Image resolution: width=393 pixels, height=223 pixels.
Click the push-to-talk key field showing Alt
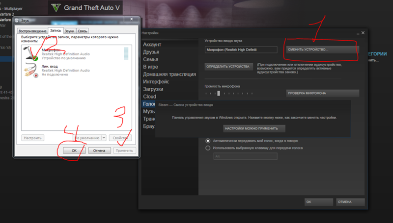point(245,156)
